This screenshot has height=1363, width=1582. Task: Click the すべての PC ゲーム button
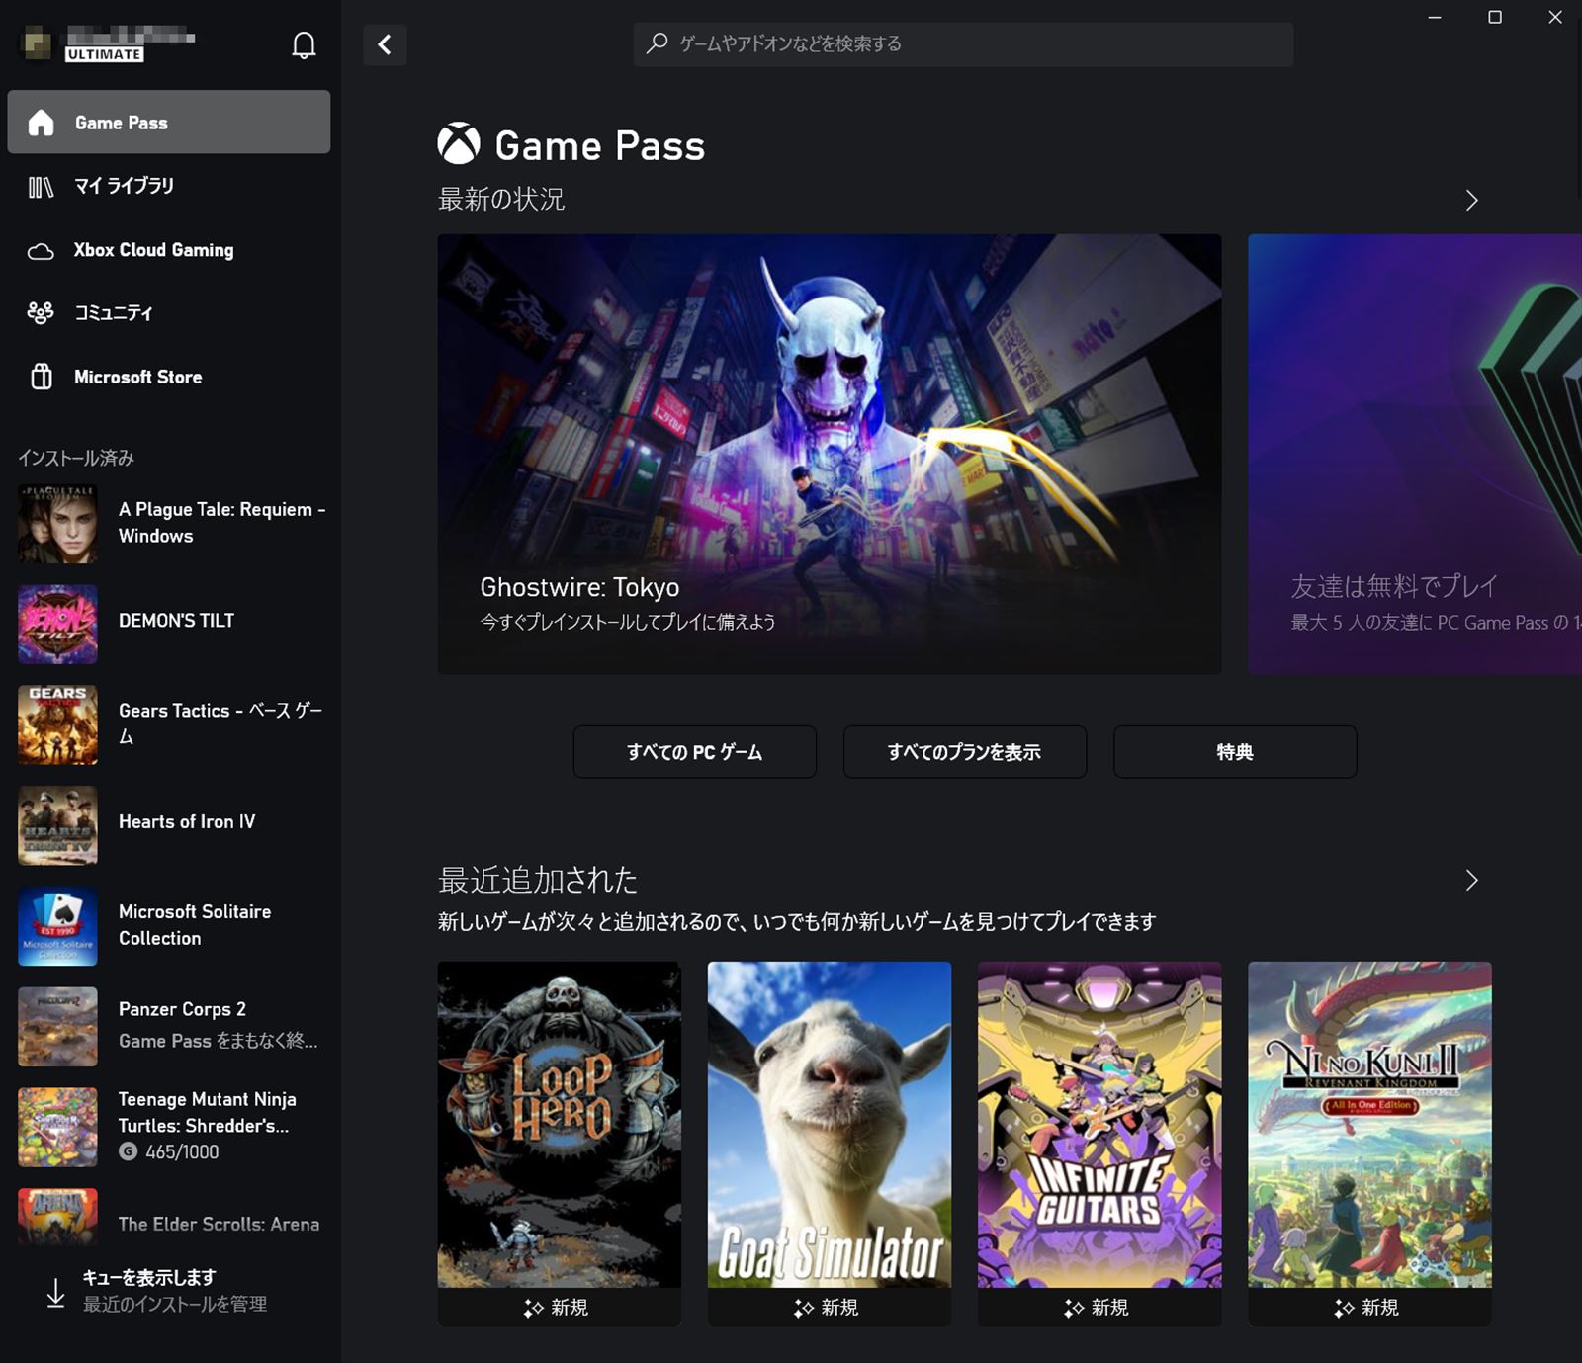pos(695,752)
